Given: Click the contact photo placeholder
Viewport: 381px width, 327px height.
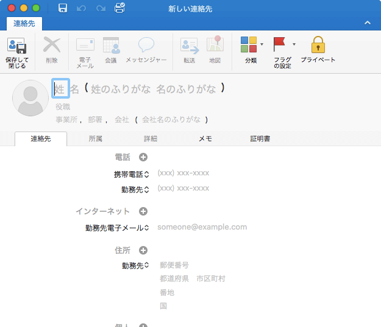Looking at the screenshot, I should point(30,98).
